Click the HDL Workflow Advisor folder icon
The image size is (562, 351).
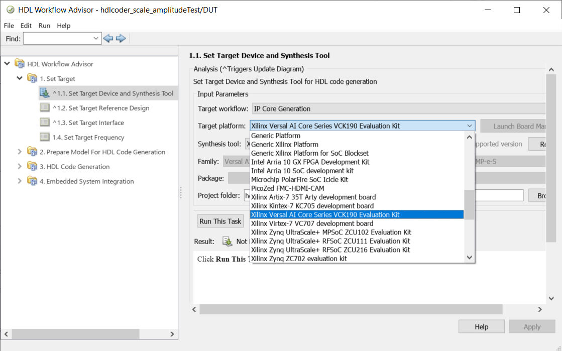click(20, 64)
